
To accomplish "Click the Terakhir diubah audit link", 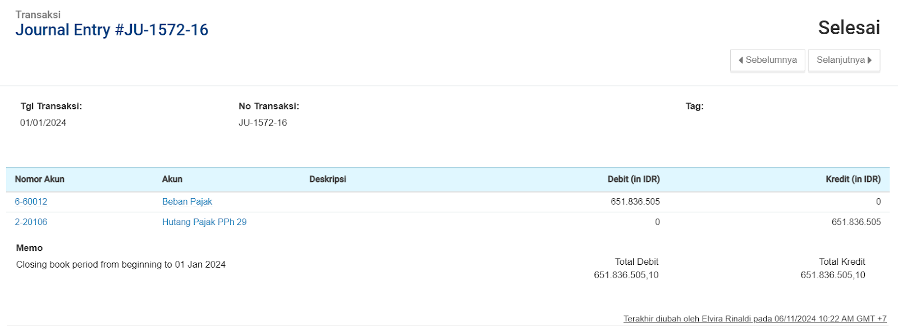I will pyautogui.click(x=755, y=319).
